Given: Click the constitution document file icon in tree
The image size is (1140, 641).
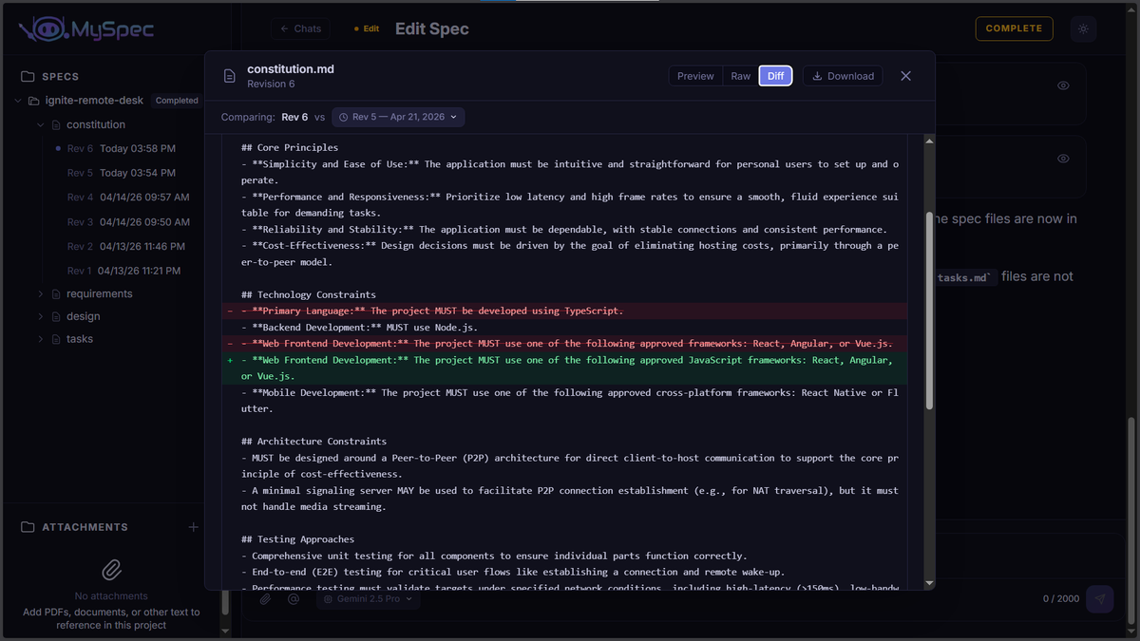Looking at the screenshot, I should (56, 124).
